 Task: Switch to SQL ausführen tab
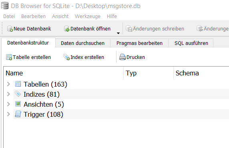tap(191, 43)
